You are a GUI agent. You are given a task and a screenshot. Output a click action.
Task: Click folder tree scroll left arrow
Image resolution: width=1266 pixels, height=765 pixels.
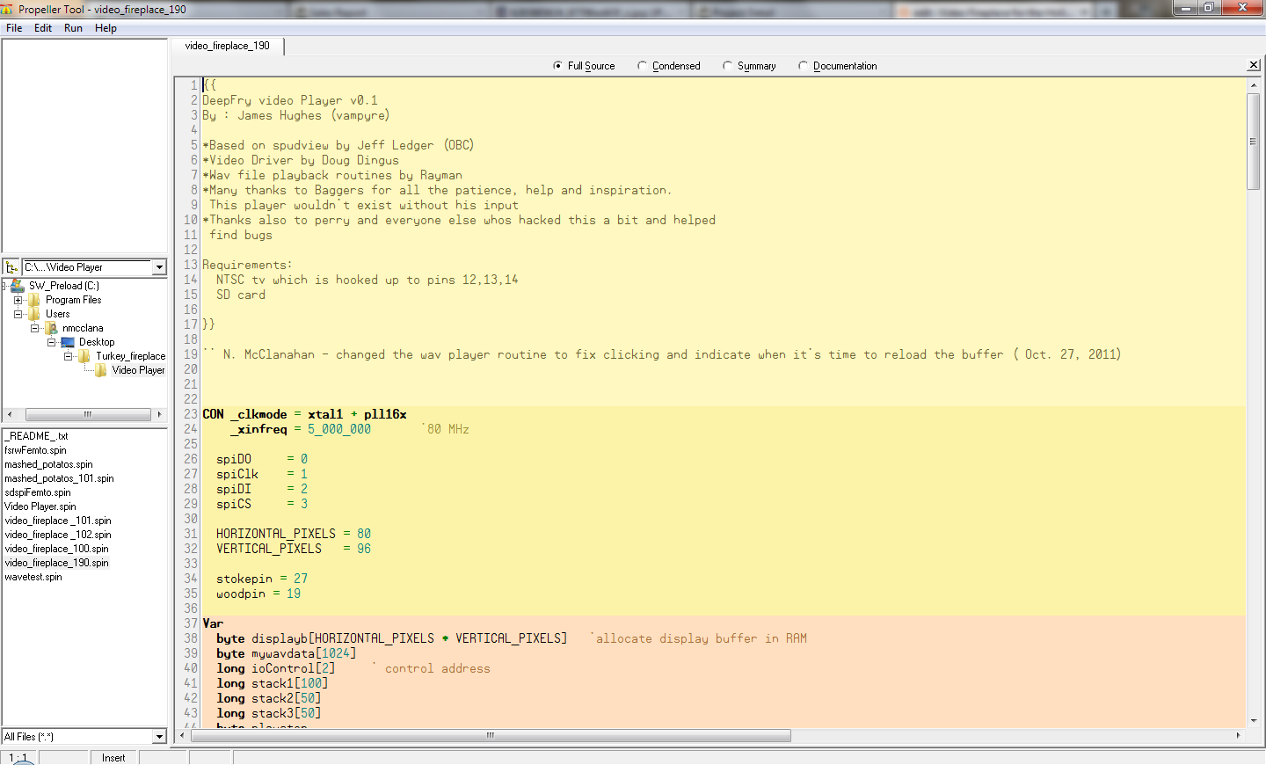tap(10, 414)
